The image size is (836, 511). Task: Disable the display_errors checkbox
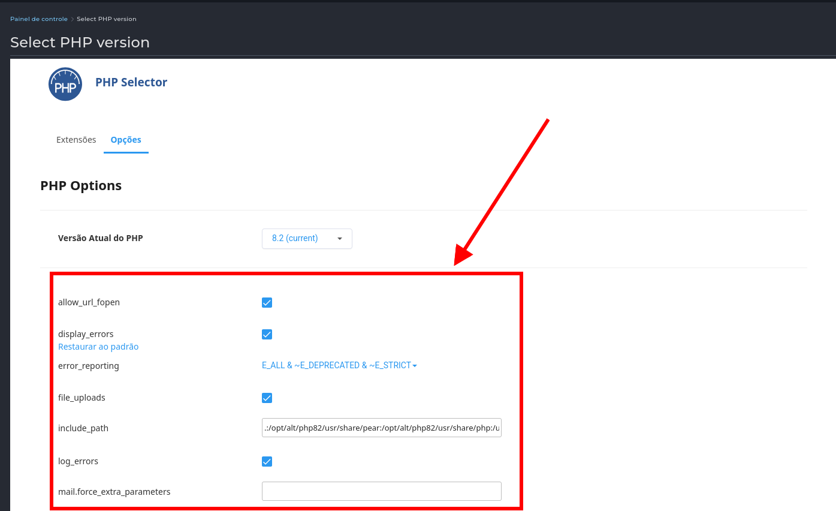coord(267,335)
